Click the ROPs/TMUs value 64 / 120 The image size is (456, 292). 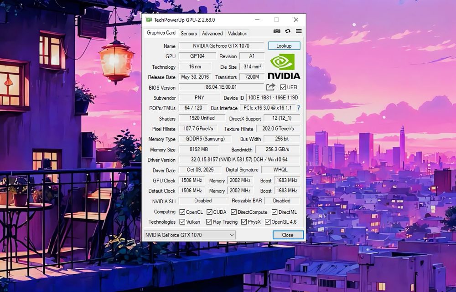193,108
